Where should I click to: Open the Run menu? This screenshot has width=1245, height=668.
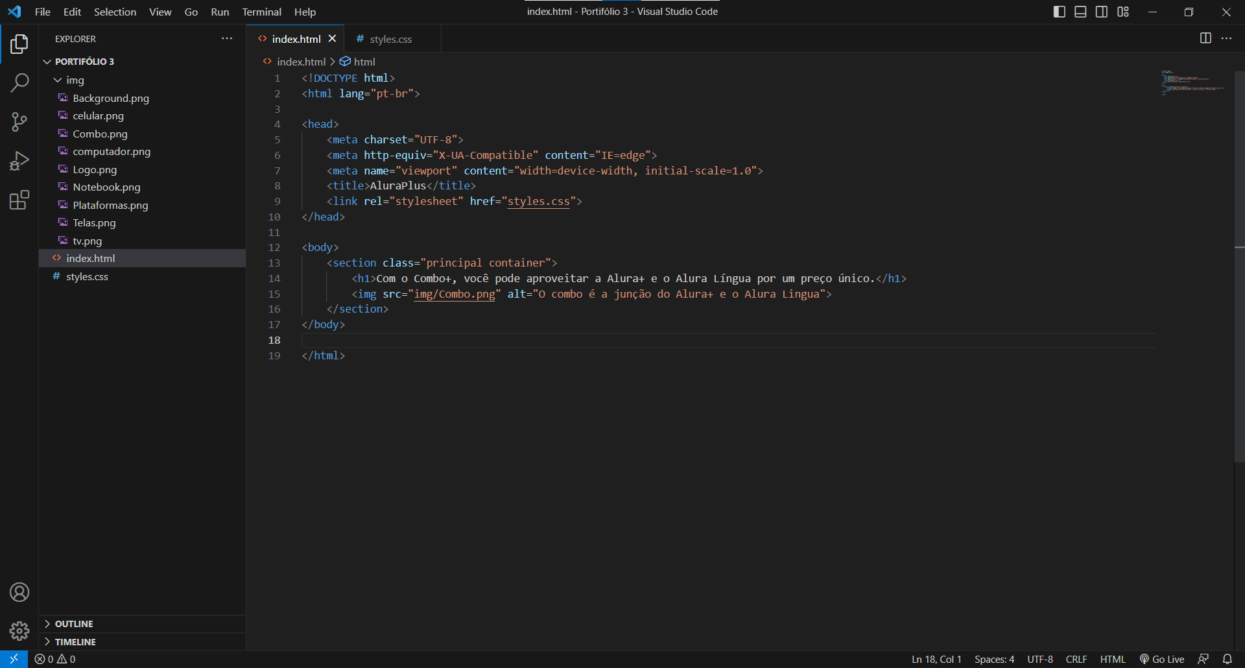(220, 12)
